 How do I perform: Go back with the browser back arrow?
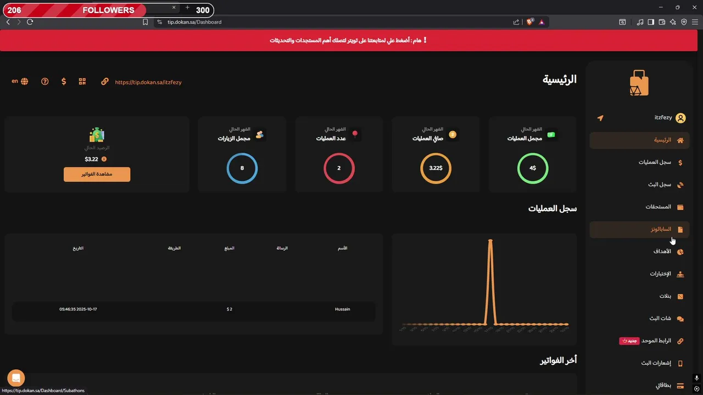[8, 22]
